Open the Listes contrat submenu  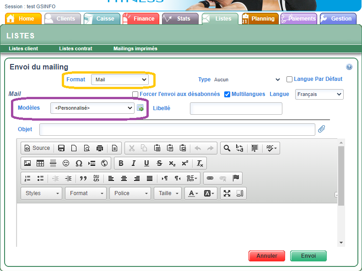pos(76,48)
